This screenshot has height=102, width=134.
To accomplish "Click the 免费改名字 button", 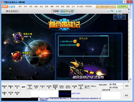I will (x=36, y=87).
